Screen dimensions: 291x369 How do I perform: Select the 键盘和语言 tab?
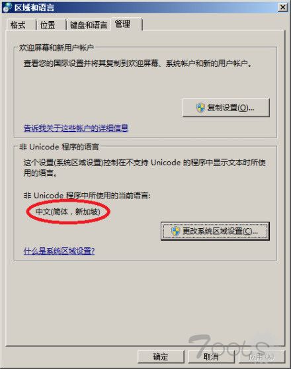[x=89, y=24]
